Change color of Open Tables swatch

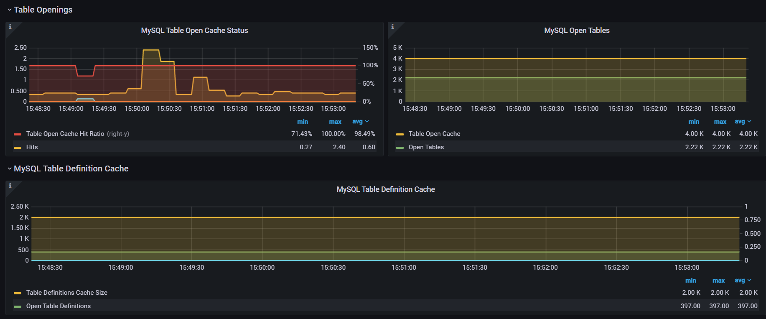click(x=400, y=148)
